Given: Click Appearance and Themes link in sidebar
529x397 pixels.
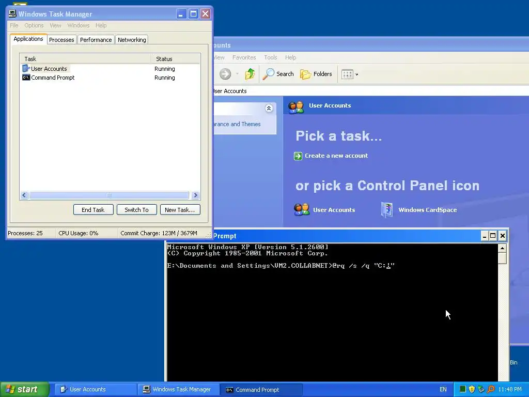Looking at the screenshot, I should coord(237,124).
